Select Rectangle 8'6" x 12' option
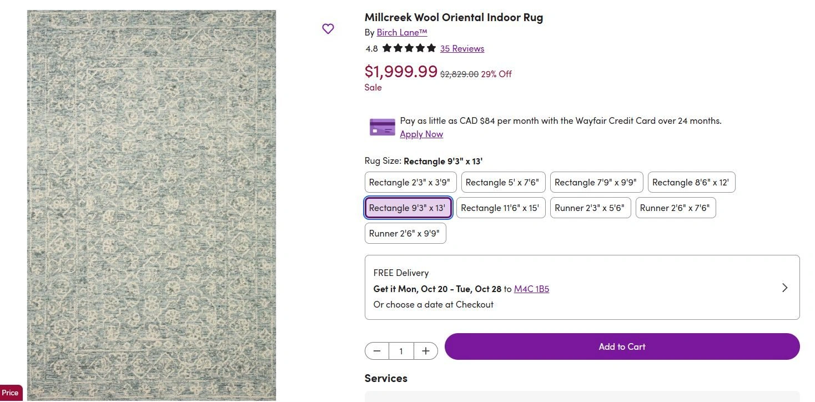 (691, 182)
